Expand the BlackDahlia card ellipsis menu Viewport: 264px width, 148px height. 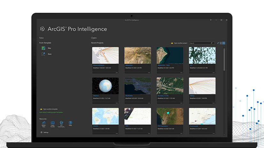pos(149,103)
